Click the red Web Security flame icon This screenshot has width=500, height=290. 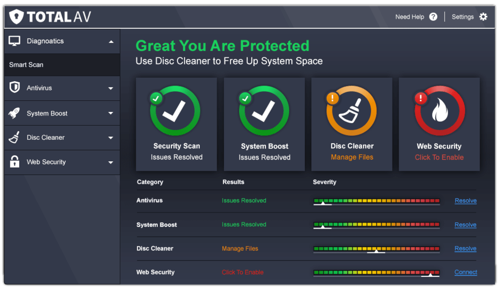click(x=439, y=110)
